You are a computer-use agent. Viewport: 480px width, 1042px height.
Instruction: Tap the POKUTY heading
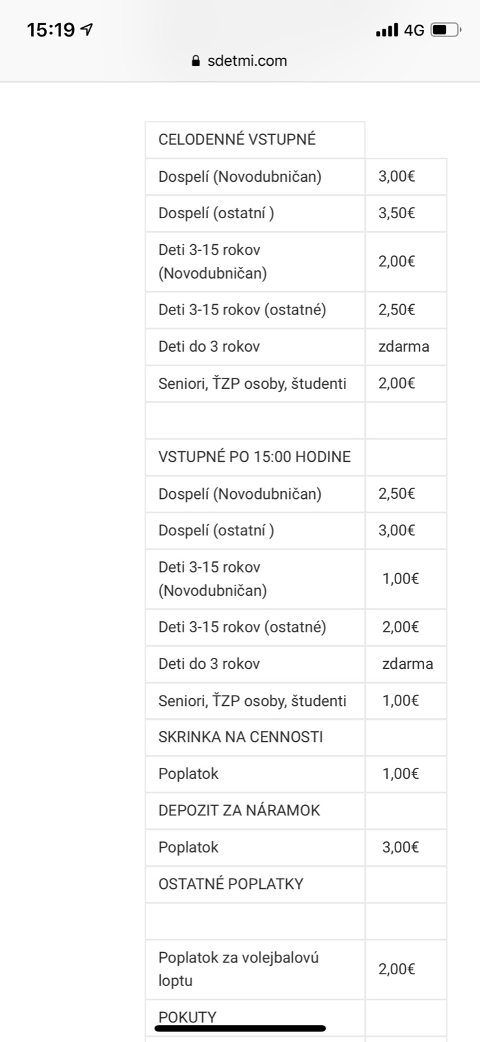188,1017
